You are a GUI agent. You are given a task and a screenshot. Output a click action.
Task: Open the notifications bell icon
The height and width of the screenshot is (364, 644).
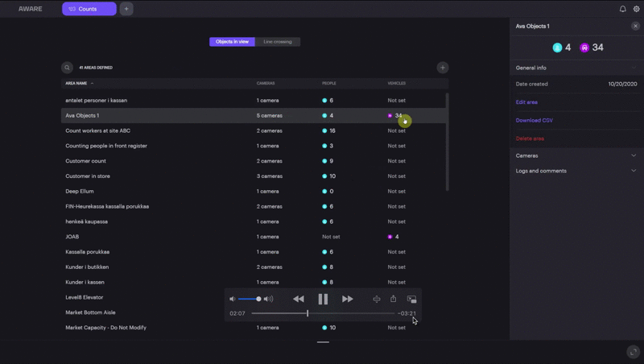[x=622, y=9]
